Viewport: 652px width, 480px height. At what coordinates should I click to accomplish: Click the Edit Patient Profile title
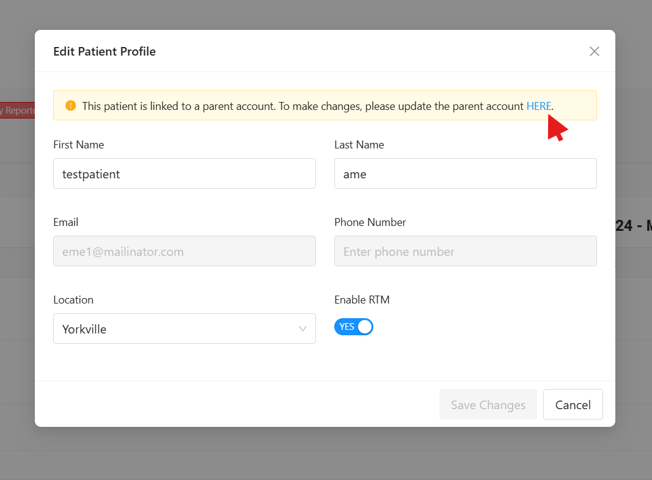click(x=104, y=51)
